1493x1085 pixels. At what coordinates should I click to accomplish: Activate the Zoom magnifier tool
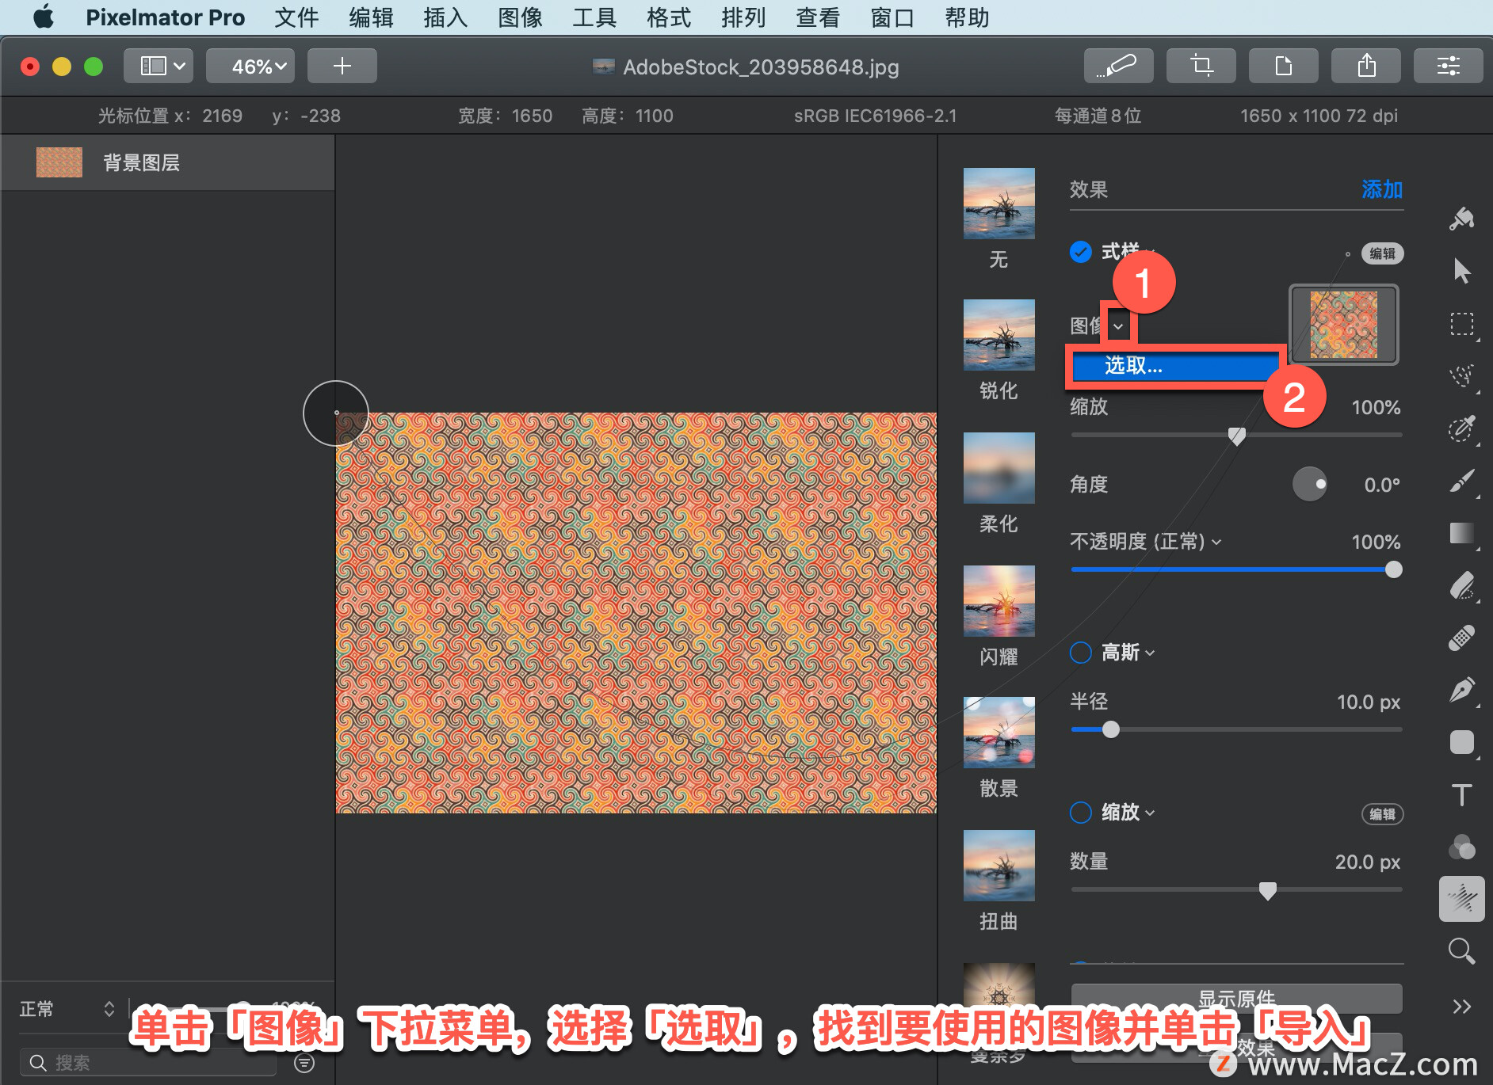[1461, 950]
